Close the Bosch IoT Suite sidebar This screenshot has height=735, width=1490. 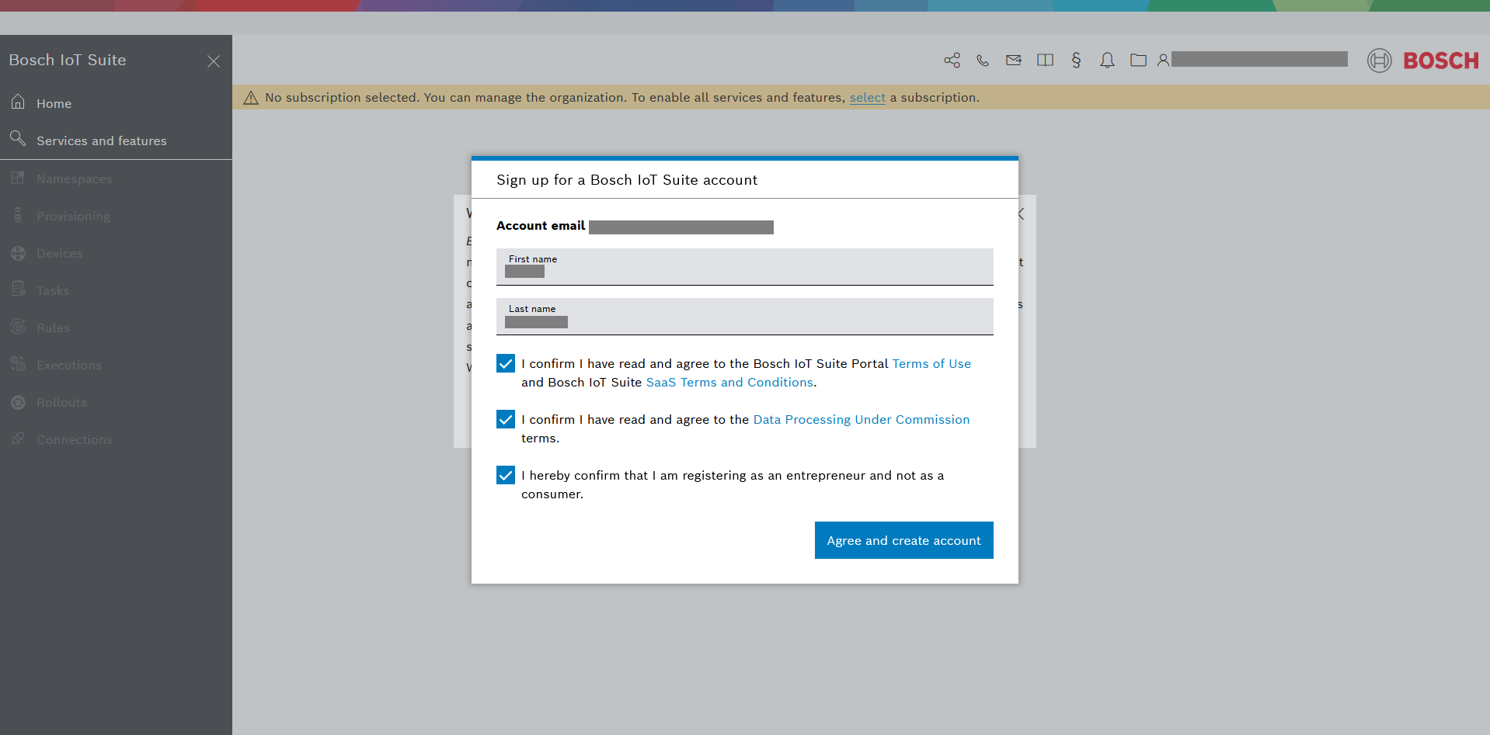214,61
